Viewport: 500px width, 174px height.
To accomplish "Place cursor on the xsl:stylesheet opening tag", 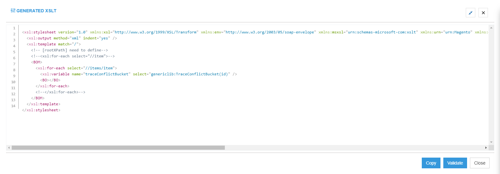I will [x=39, y=32].
